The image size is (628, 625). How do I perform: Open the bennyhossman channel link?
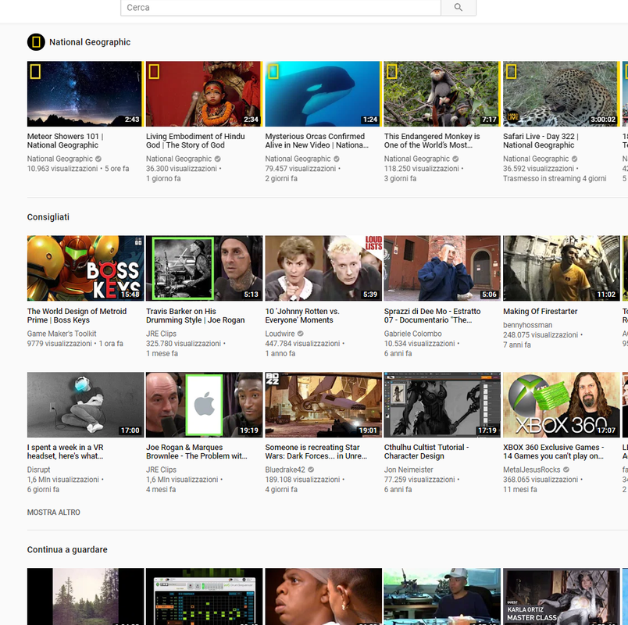click(527, 325)
